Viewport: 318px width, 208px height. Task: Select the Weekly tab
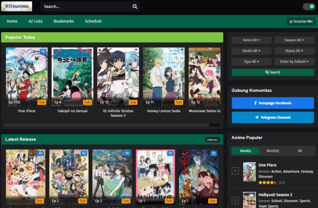click(x=246, y=151)
